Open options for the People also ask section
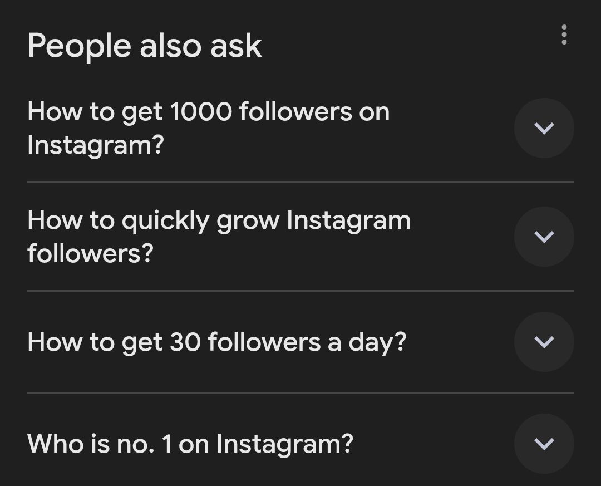601x486 pixels. click(x=564, y=35)
